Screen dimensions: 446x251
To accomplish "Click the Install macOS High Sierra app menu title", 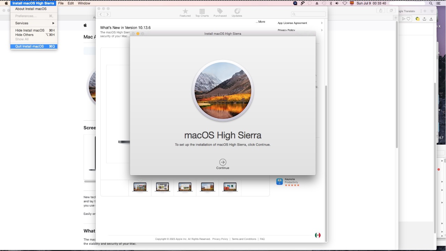I will tap(33, 3).
